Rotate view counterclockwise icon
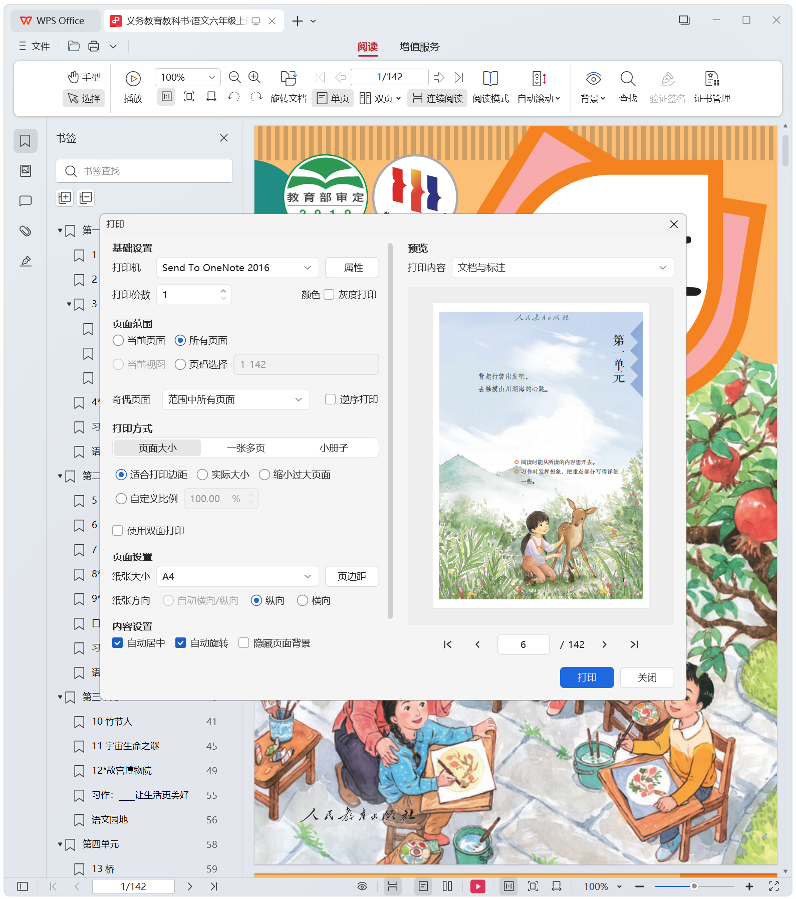The image size is (796, 899). pos(234,97)
